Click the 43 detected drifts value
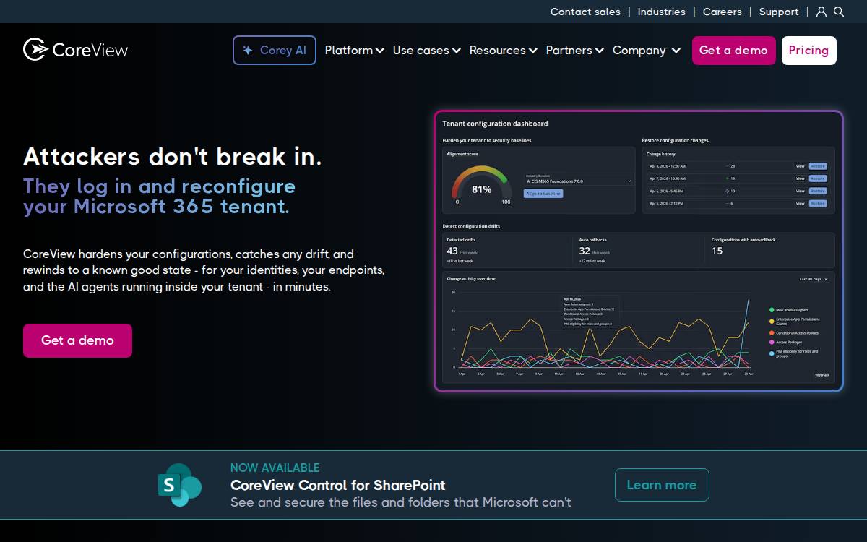Screen dimensions: 867x542 pyautogui.click(x=452, y=251)
